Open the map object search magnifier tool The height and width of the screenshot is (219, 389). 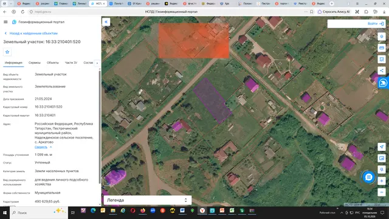click(x=382, y=169)
